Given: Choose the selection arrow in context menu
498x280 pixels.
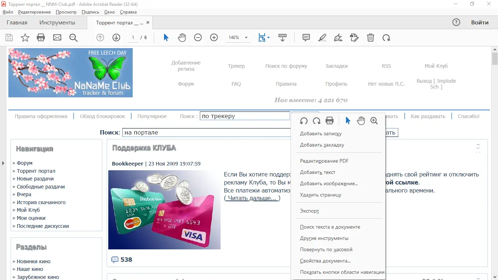Looking at the screenshot, I should click(348, 121).
